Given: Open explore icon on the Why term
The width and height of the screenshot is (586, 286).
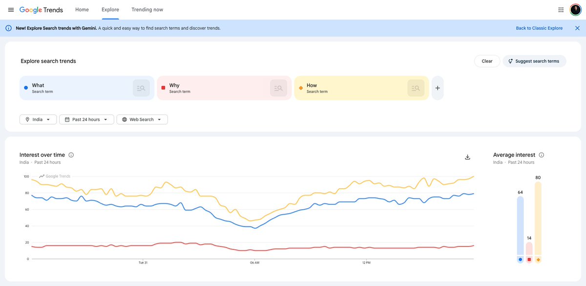Looking at the screenshot, I should [x=278, y=88].
